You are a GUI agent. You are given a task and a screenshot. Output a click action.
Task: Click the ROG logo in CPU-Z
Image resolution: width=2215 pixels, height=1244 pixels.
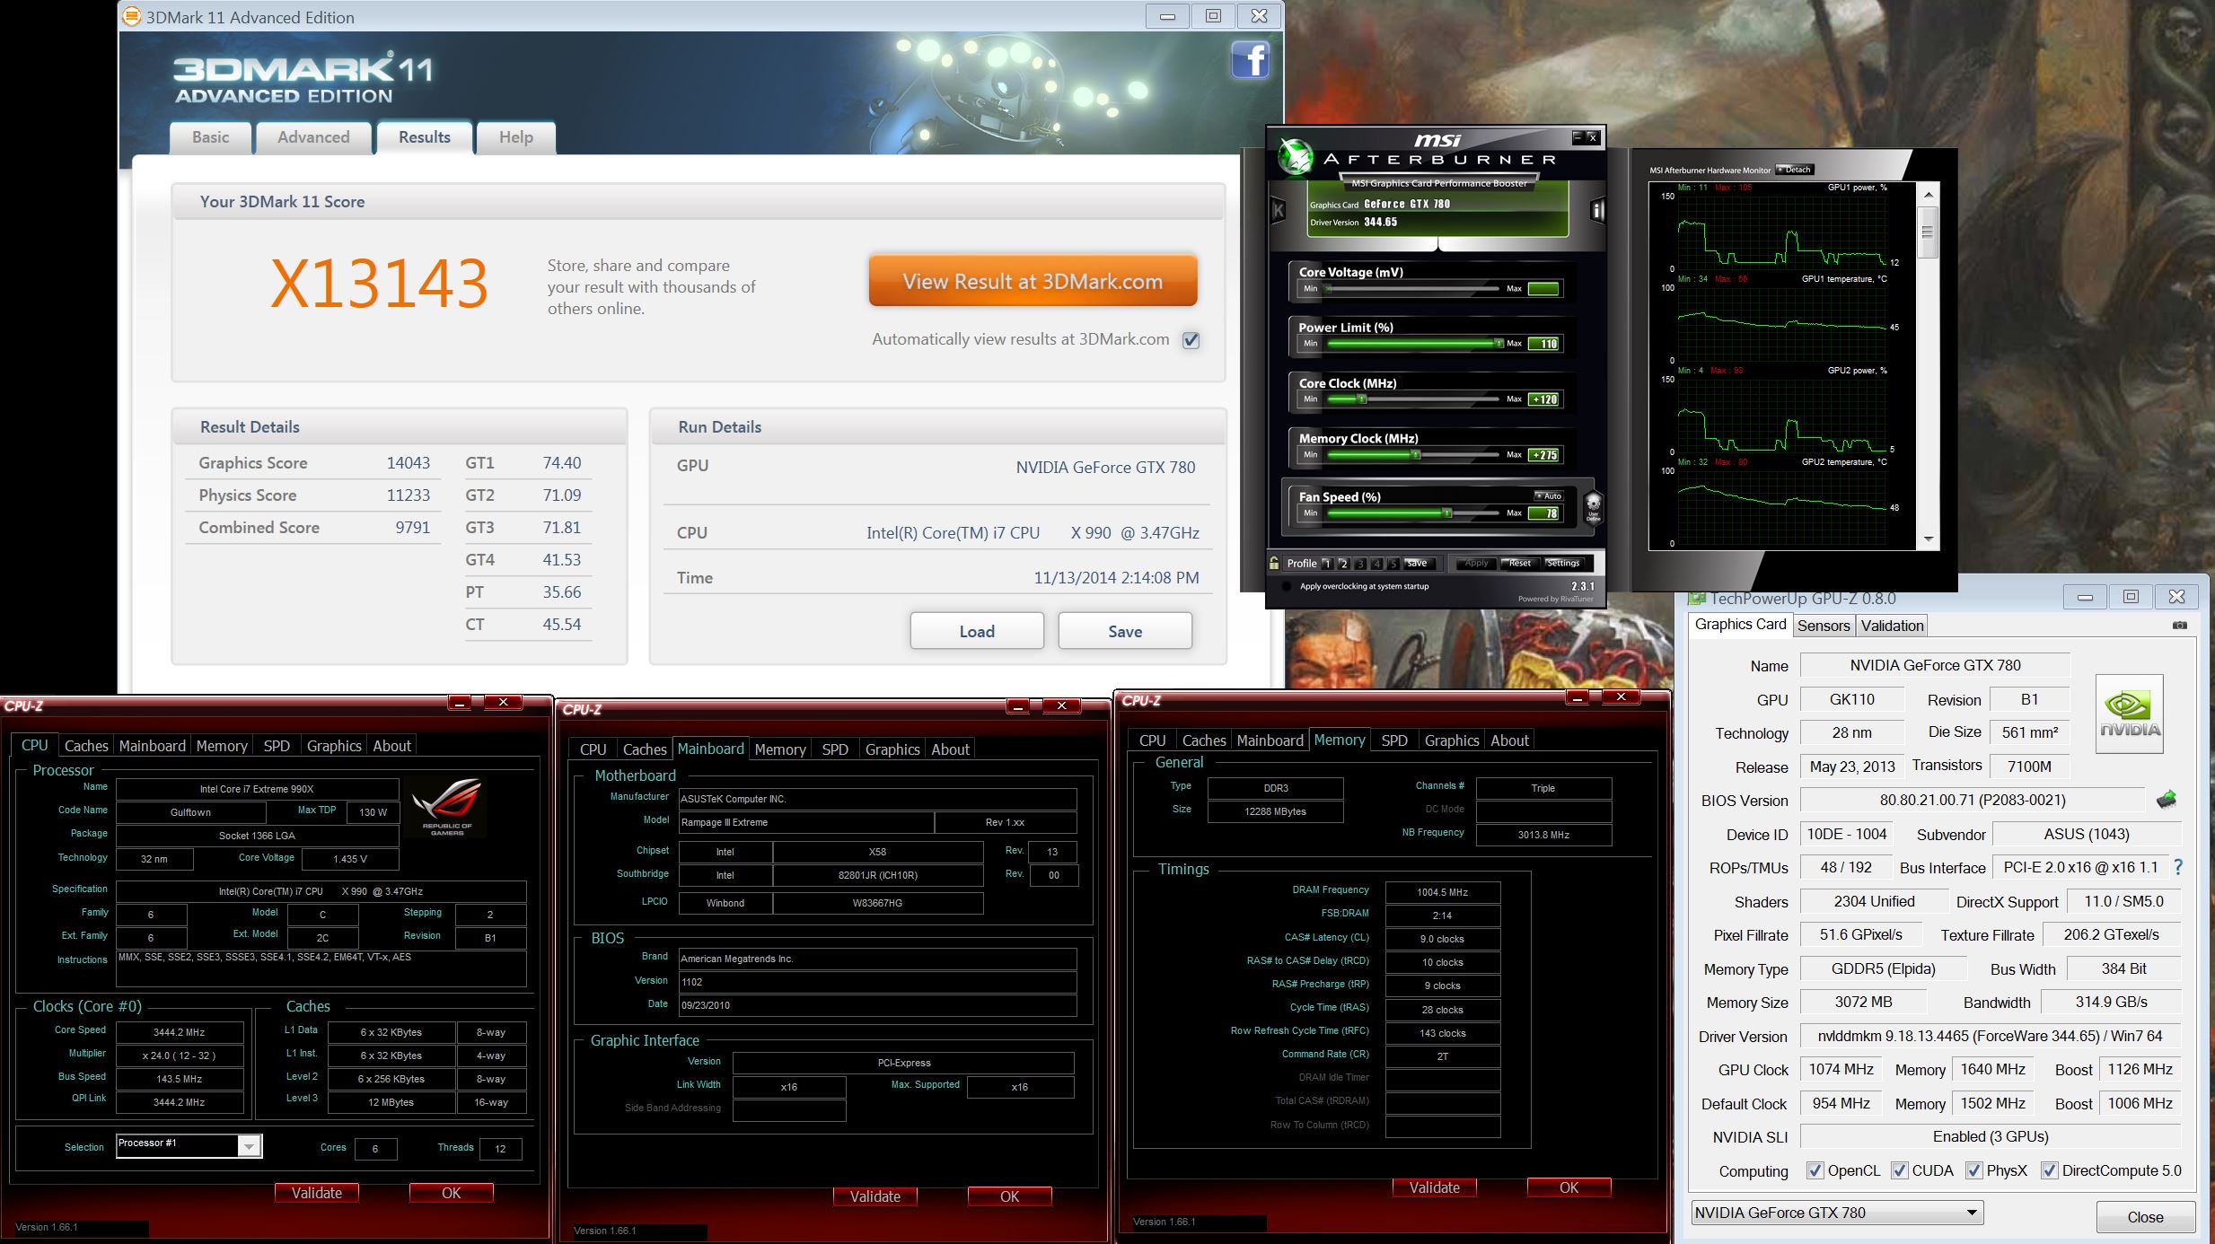point(446,808)
